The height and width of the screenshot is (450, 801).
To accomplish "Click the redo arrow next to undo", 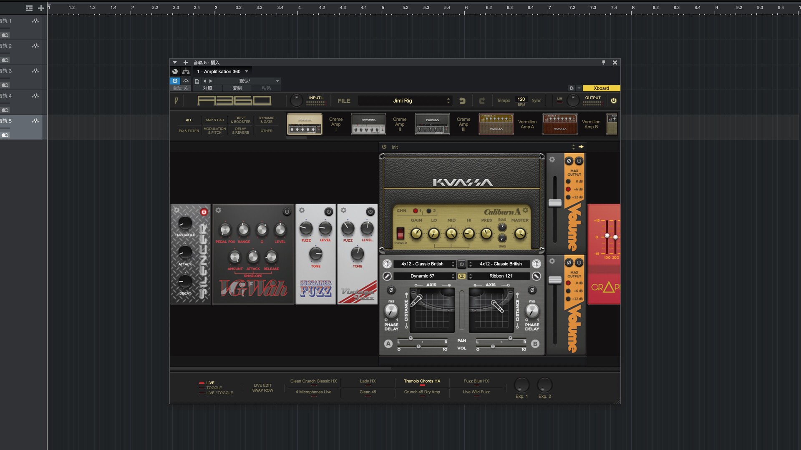I will pyautogui.click(x=482, y=101).
